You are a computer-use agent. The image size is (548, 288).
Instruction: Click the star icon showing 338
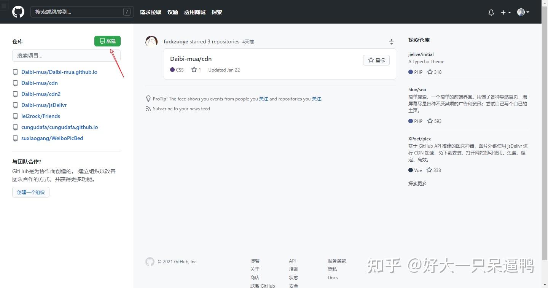click(x=429, y=170)
